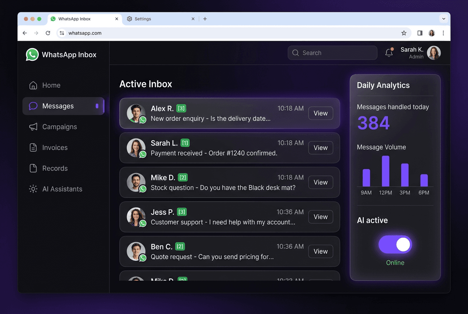Click the 12PM message volume bar
468x314 pixels.
[385, 171]
